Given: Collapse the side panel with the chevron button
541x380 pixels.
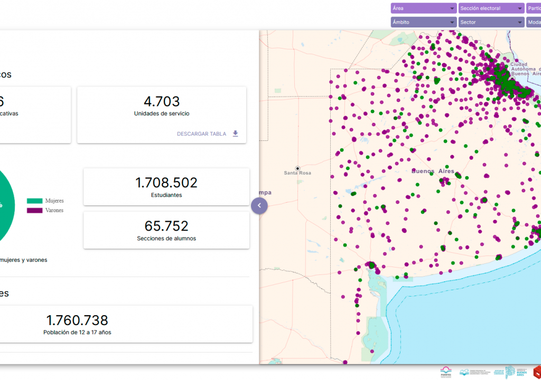Looking at the screenshot, I should [259, 206].
